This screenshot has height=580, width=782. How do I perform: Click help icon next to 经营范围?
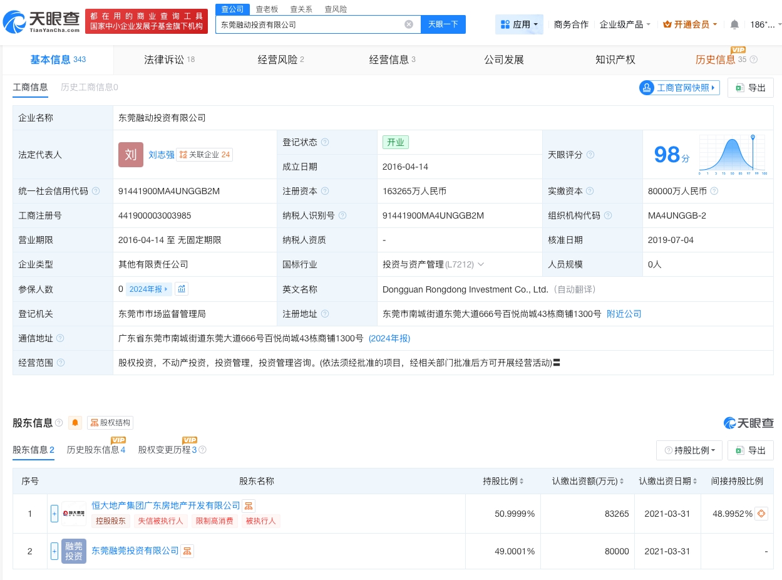pyautogui.click(x=60, y=363)
